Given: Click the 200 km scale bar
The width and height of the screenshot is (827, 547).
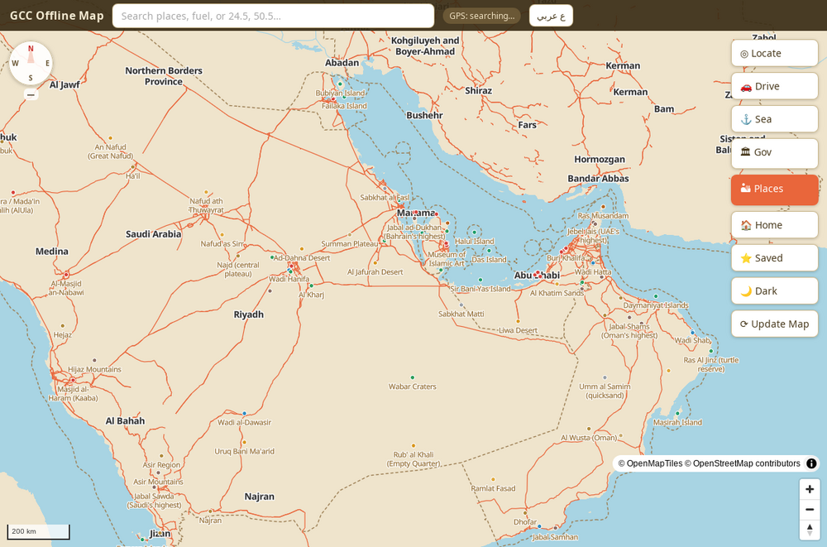Looking at the screenshot, I should pyautogui.click(x=38, y=531).
